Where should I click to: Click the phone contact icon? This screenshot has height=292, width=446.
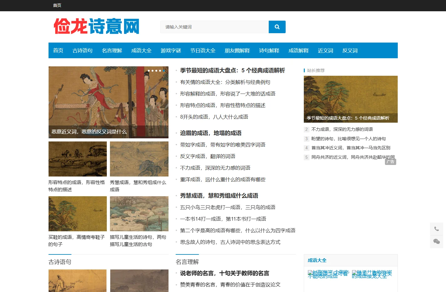(x=436, y=229)
